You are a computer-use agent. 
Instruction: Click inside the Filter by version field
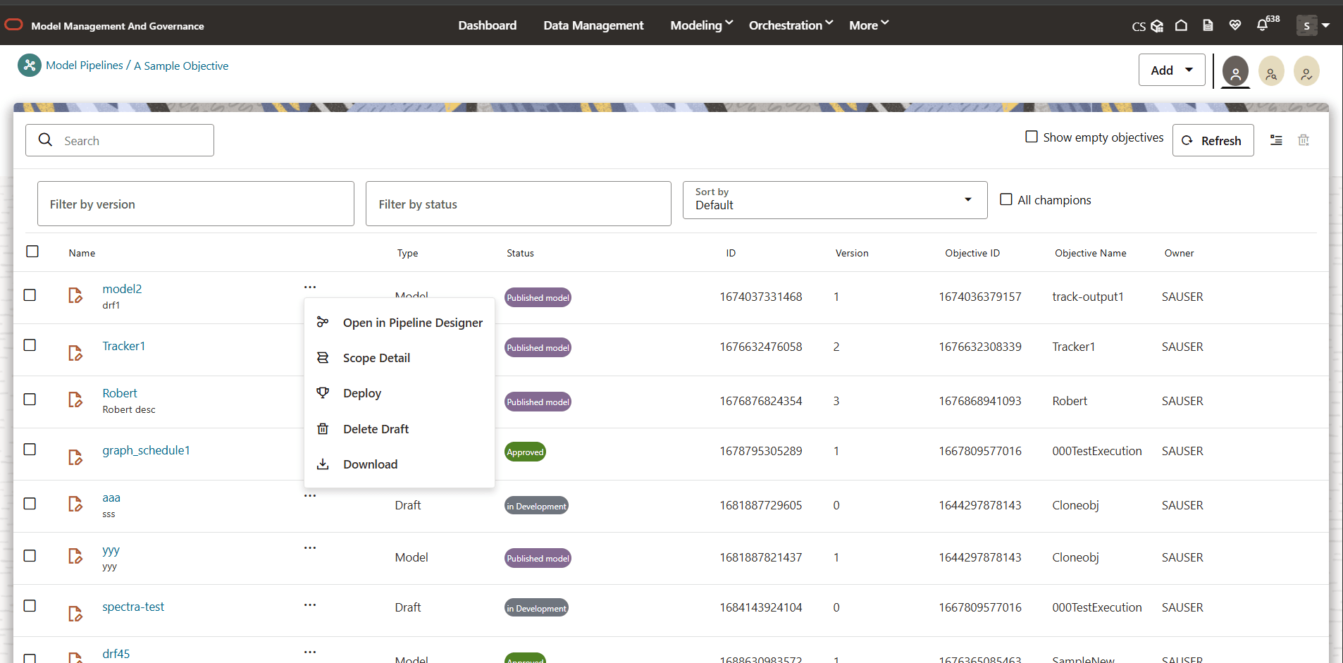click(196, 204)
